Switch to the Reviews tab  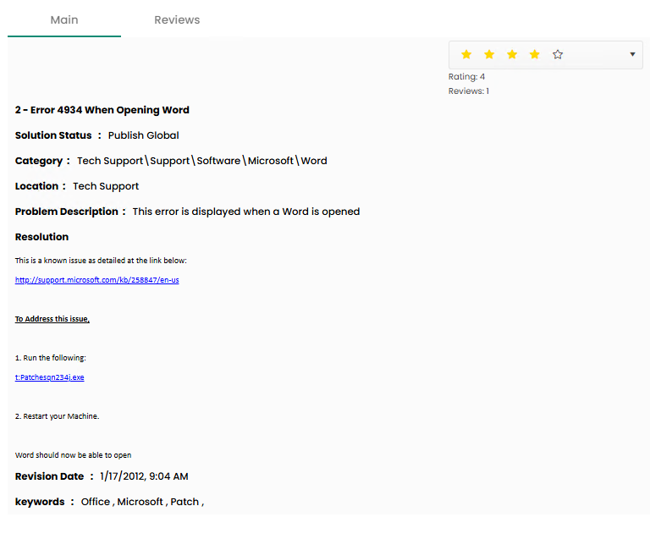pyautogui.click(x=177, y=19)
